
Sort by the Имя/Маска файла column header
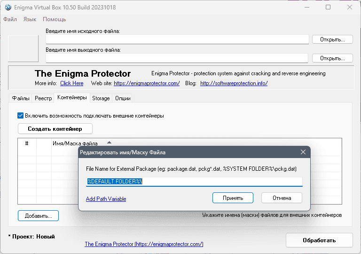coord(75,143)
